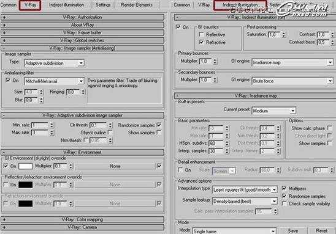Click the Blur value stepper arrows
This screenshot has height=234, width=336.
coord(42,100)
